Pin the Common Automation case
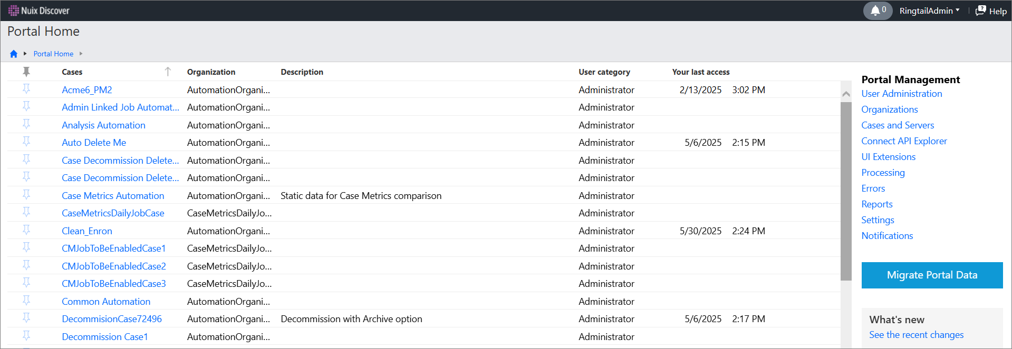The height and width of the screenshot is (349, 1012). (x=26, y=301)
